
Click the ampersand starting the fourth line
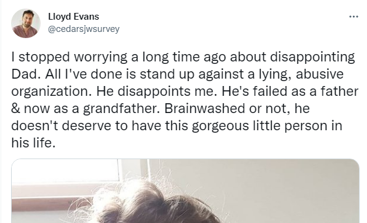[x=15, y=109]
